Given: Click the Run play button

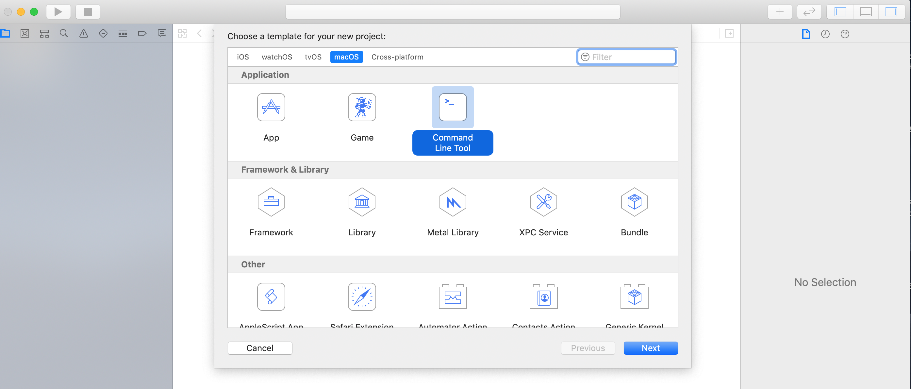Looking at the screenshot, I should [x=58, y=12].
